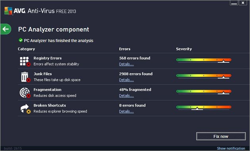Click Show notification link
Image resolution: width=250 pixels, height=151 pixels.
click(231, 149)
